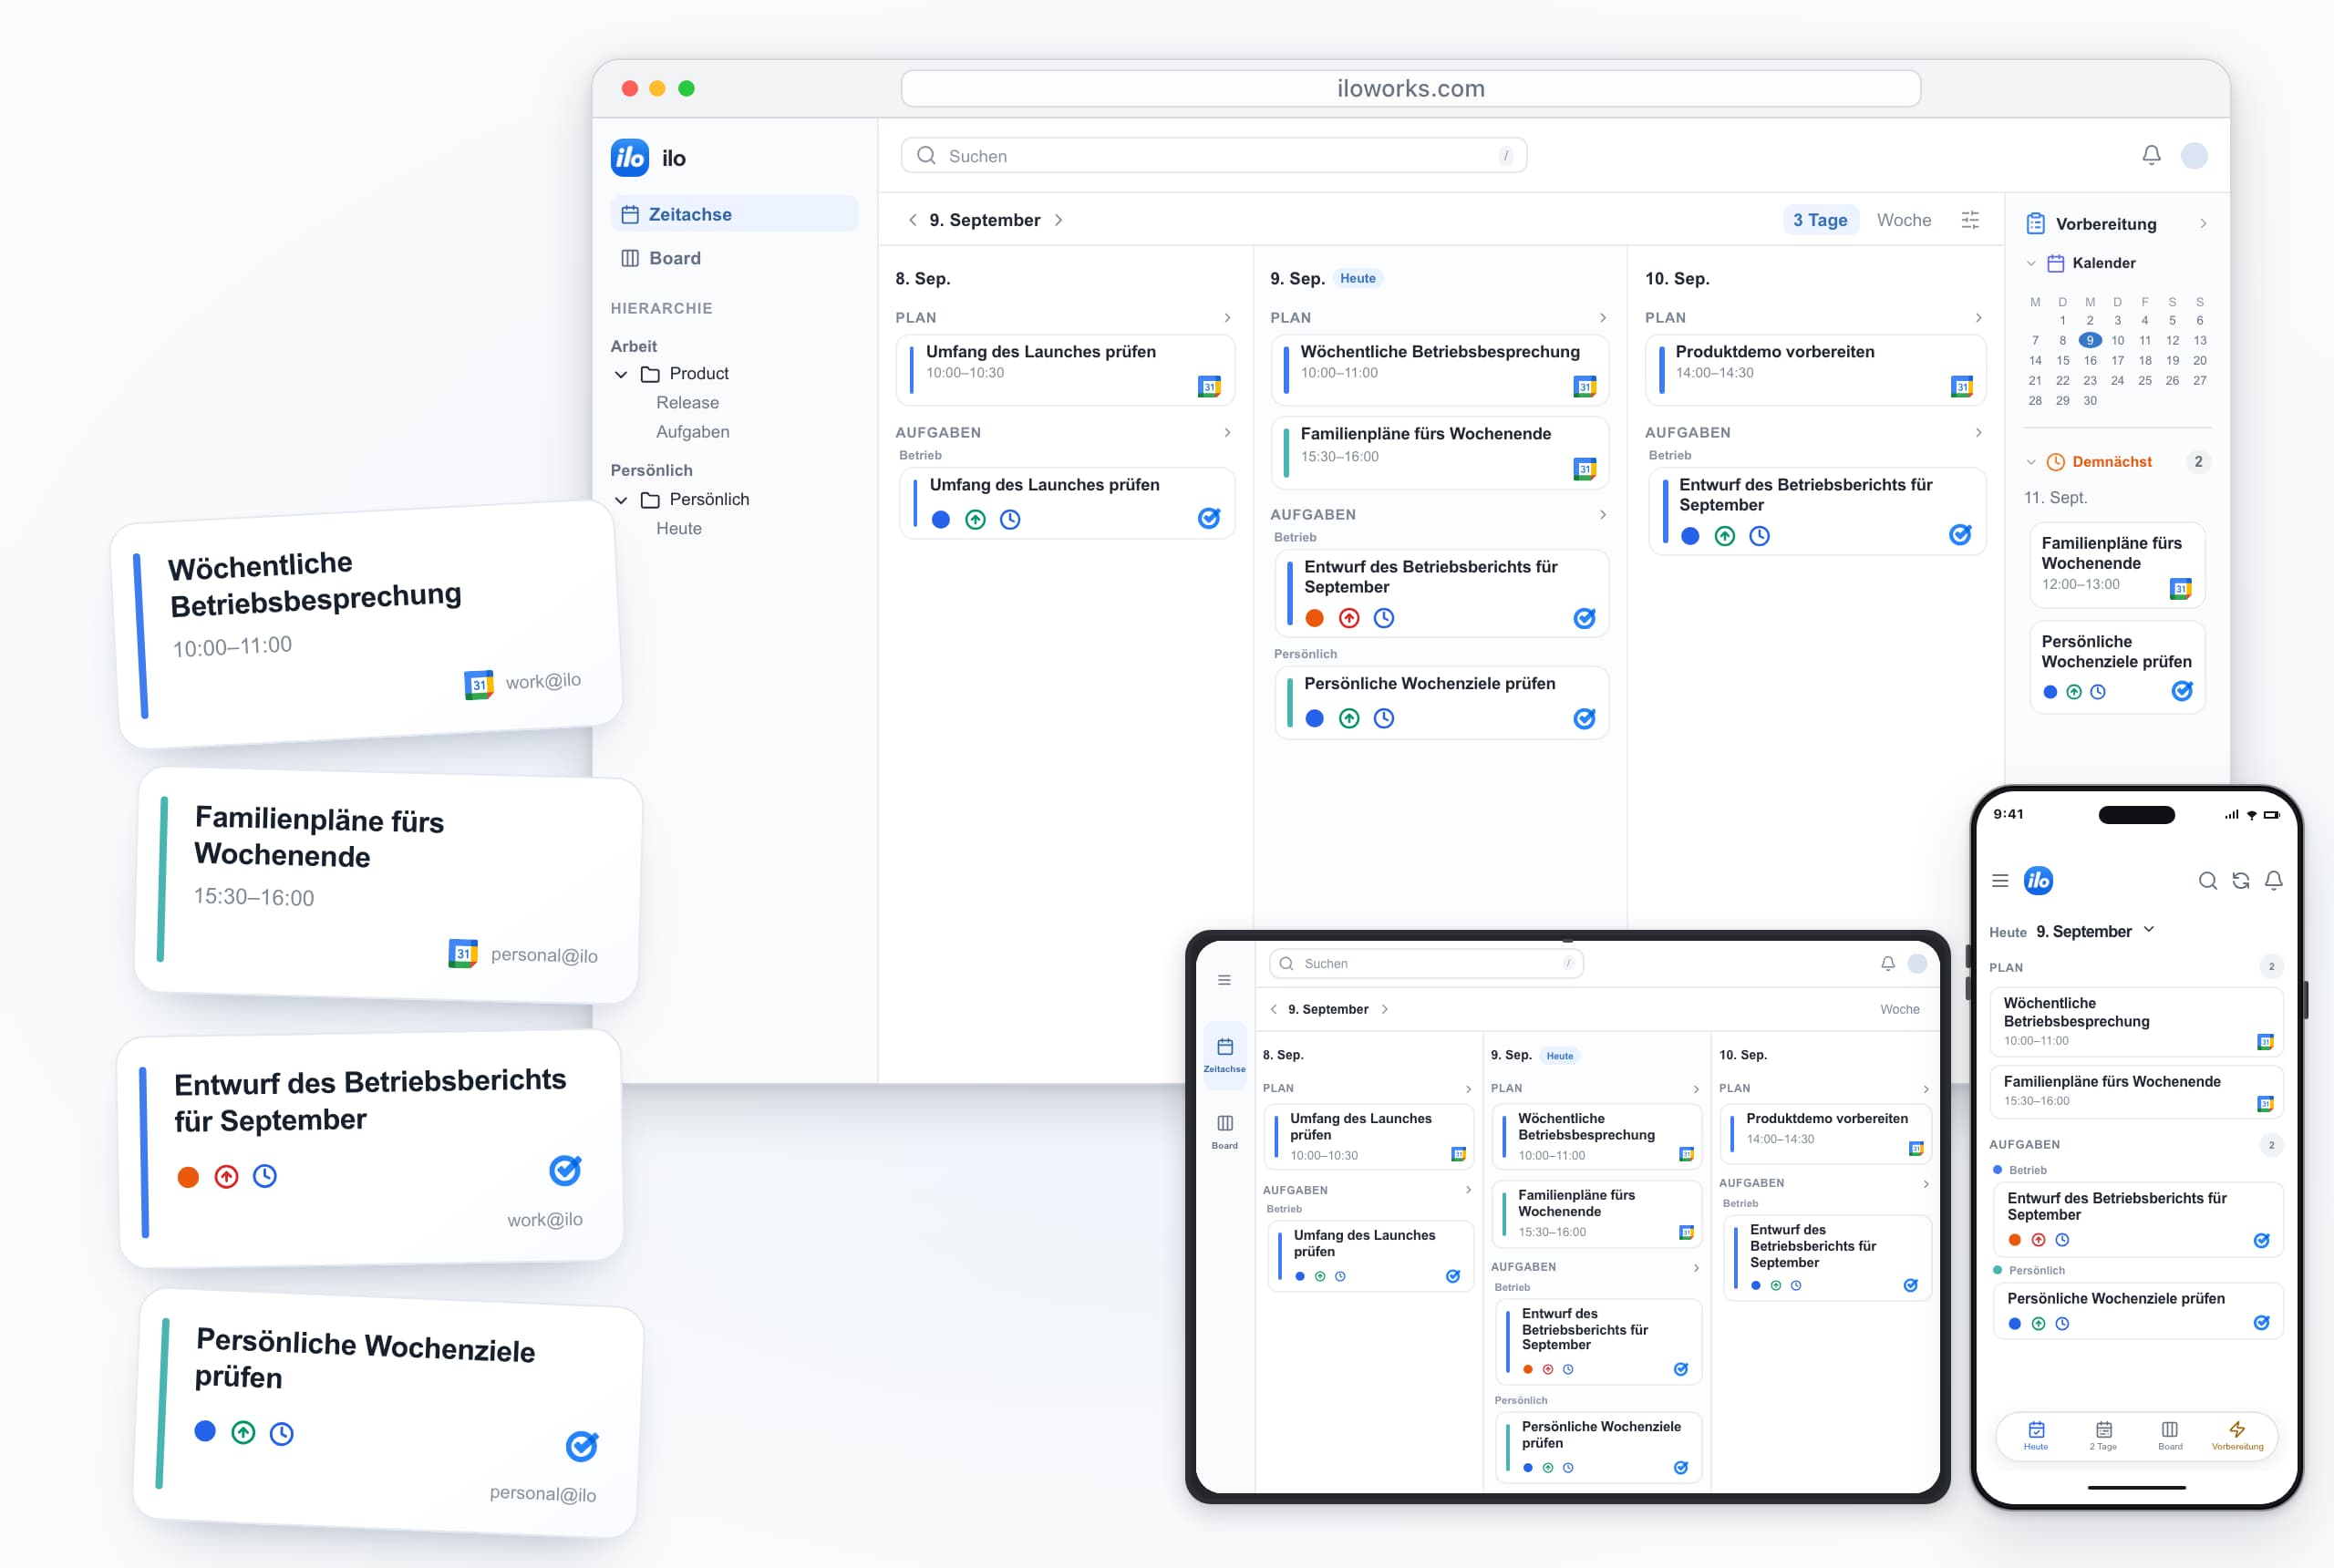Click the ilo logo in desktop sidebar
The width and height of the screenshot is (2334, 1568).
coord(629,158)
